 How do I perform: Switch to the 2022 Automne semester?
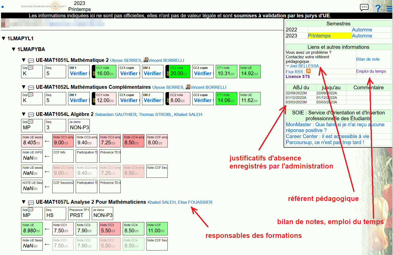point(362,30)
